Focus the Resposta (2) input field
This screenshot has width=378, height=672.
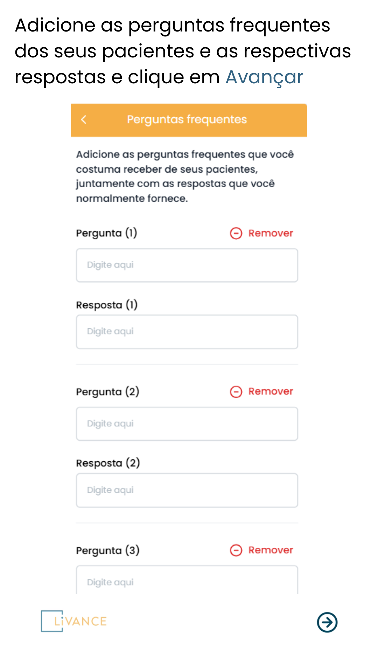[x=187, y=490]
